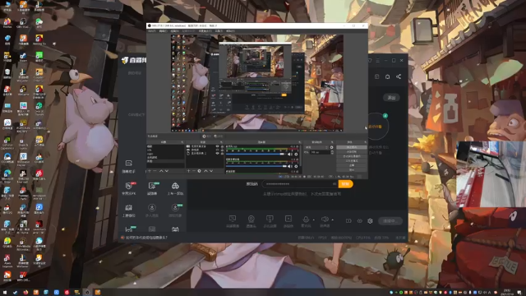Open source properties gear below the sources list
This screenshot has height=296, width=526.
click(x=199, y=171)
